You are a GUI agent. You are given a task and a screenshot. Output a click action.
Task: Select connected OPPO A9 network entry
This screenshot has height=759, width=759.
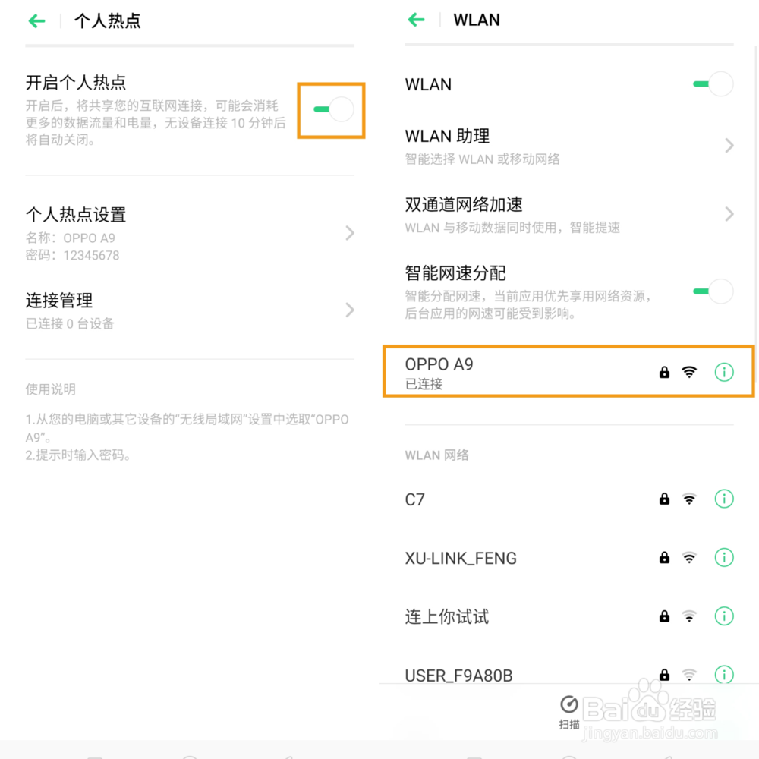pos(569,372)
